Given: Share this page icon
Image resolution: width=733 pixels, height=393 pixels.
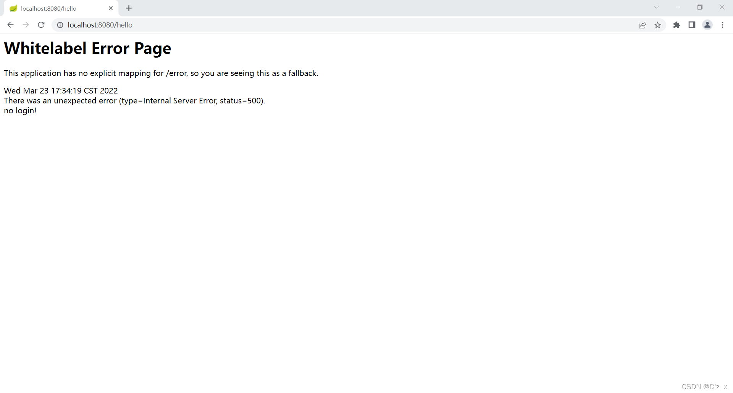Looking at the screenshot, I should point(642,25).
